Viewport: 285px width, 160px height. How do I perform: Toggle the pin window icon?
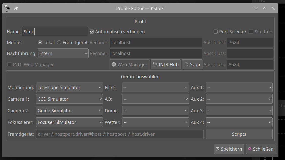(16, 8)
